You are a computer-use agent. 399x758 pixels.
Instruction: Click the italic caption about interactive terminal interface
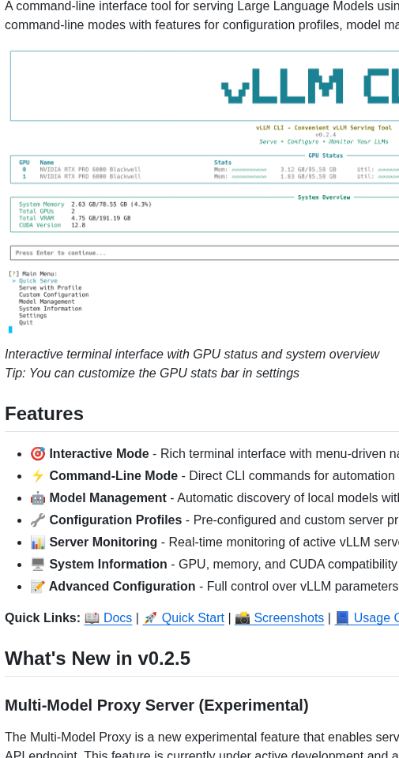pos(192,355)
